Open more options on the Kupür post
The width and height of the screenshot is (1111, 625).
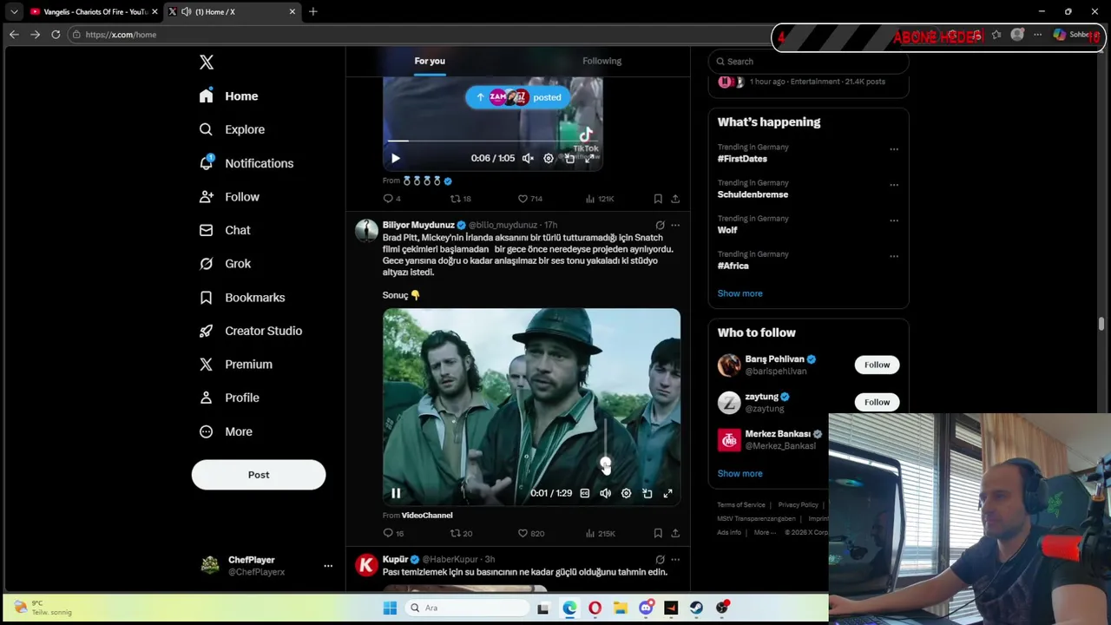(675, 560)
